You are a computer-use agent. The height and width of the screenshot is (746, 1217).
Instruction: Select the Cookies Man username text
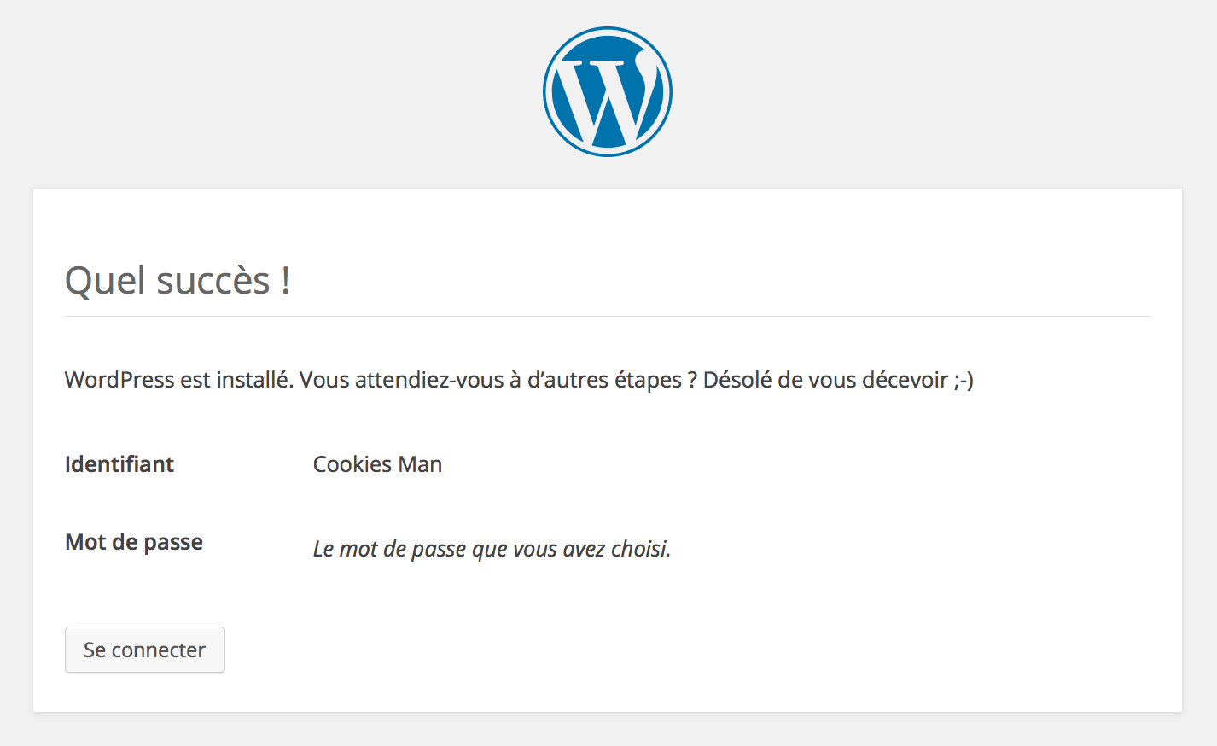tap(377, 463)
